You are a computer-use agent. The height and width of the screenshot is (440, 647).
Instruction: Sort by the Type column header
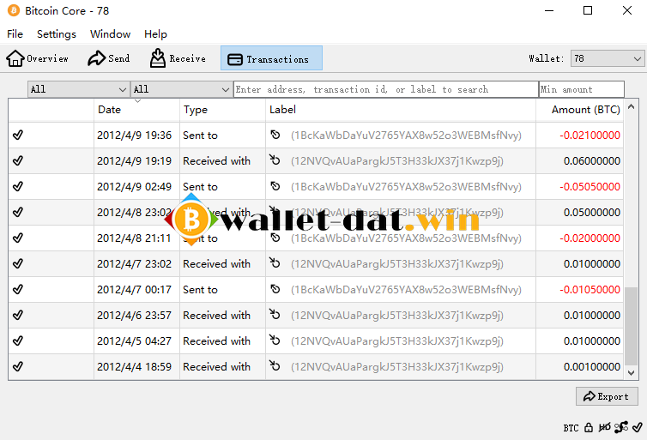click(222, 110)
